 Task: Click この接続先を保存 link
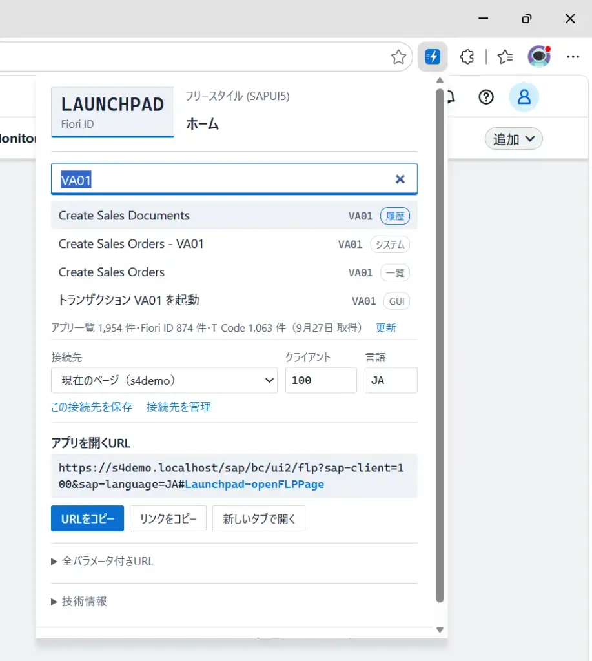pos(92,407)
